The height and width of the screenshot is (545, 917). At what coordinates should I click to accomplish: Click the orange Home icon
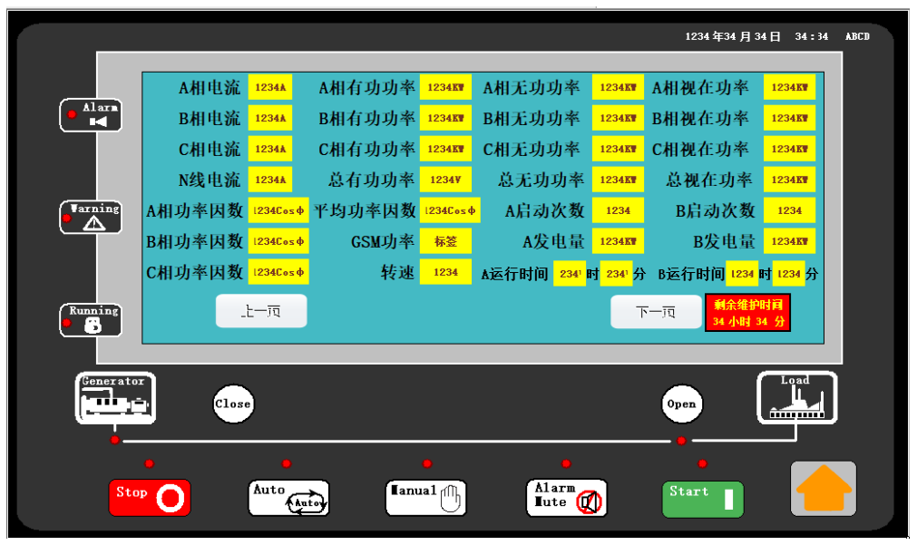click(823, 489)
